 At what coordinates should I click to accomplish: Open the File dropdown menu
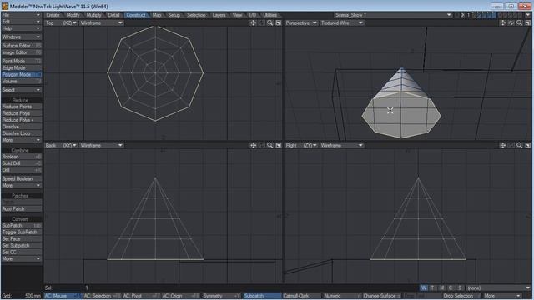[x=22, y=15]
